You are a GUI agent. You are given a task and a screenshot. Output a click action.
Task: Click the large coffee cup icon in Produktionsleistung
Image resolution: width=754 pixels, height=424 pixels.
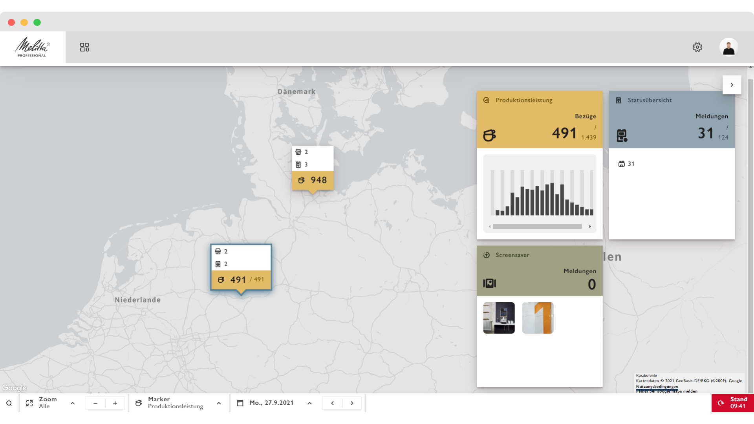pyautogui.click(x=490, y=135)
